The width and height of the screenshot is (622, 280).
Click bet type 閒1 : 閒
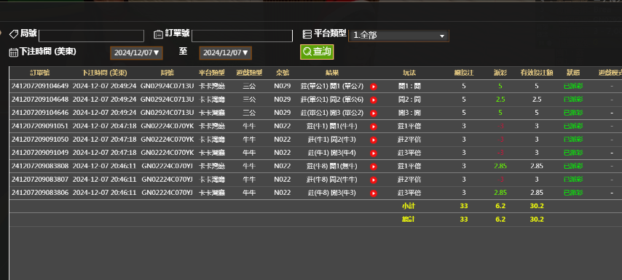pos(409,86)
